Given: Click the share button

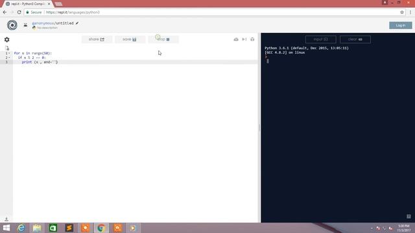Looking at the screenshot, I should click(x=97, y=39).
